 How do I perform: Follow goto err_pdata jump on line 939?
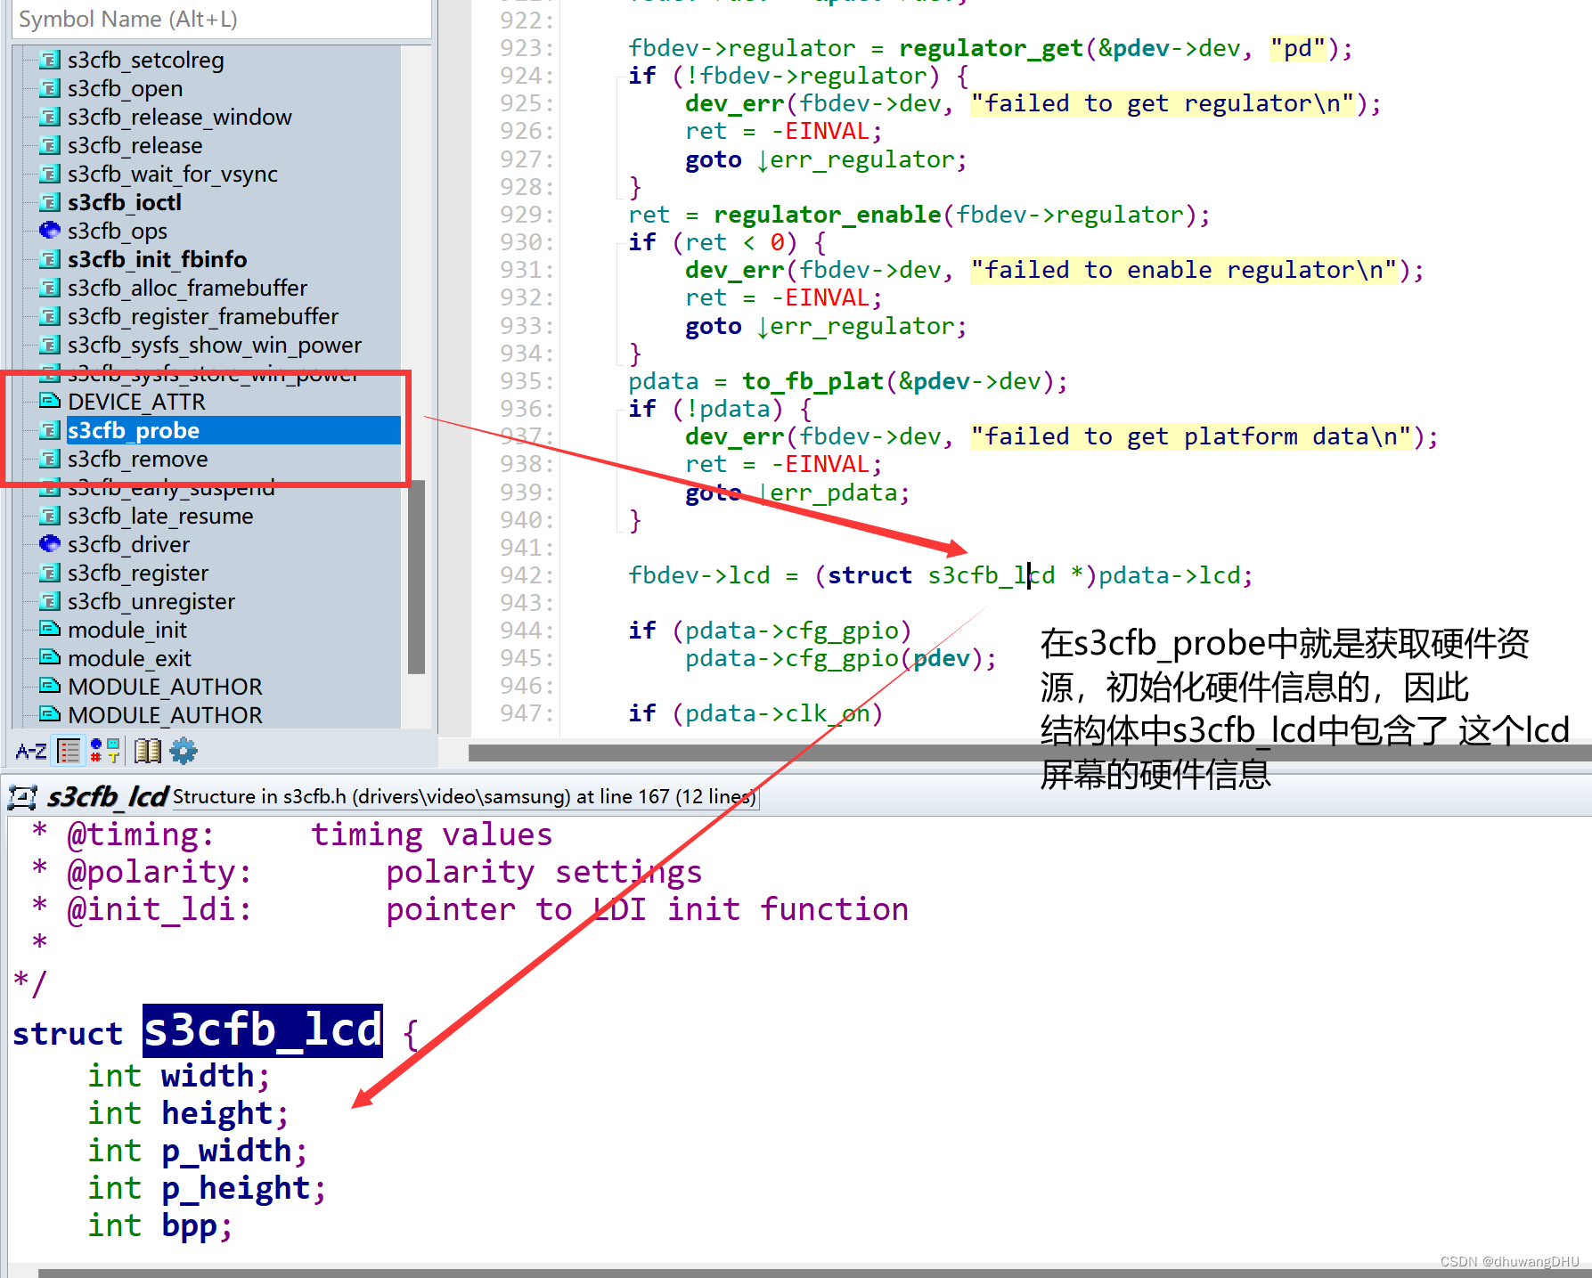click(796, 492)
